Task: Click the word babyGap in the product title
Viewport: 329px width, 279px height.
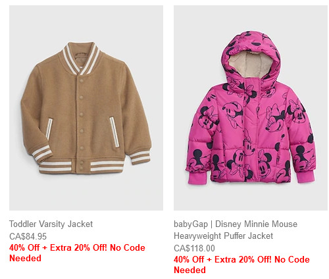Action: (191, 224)
